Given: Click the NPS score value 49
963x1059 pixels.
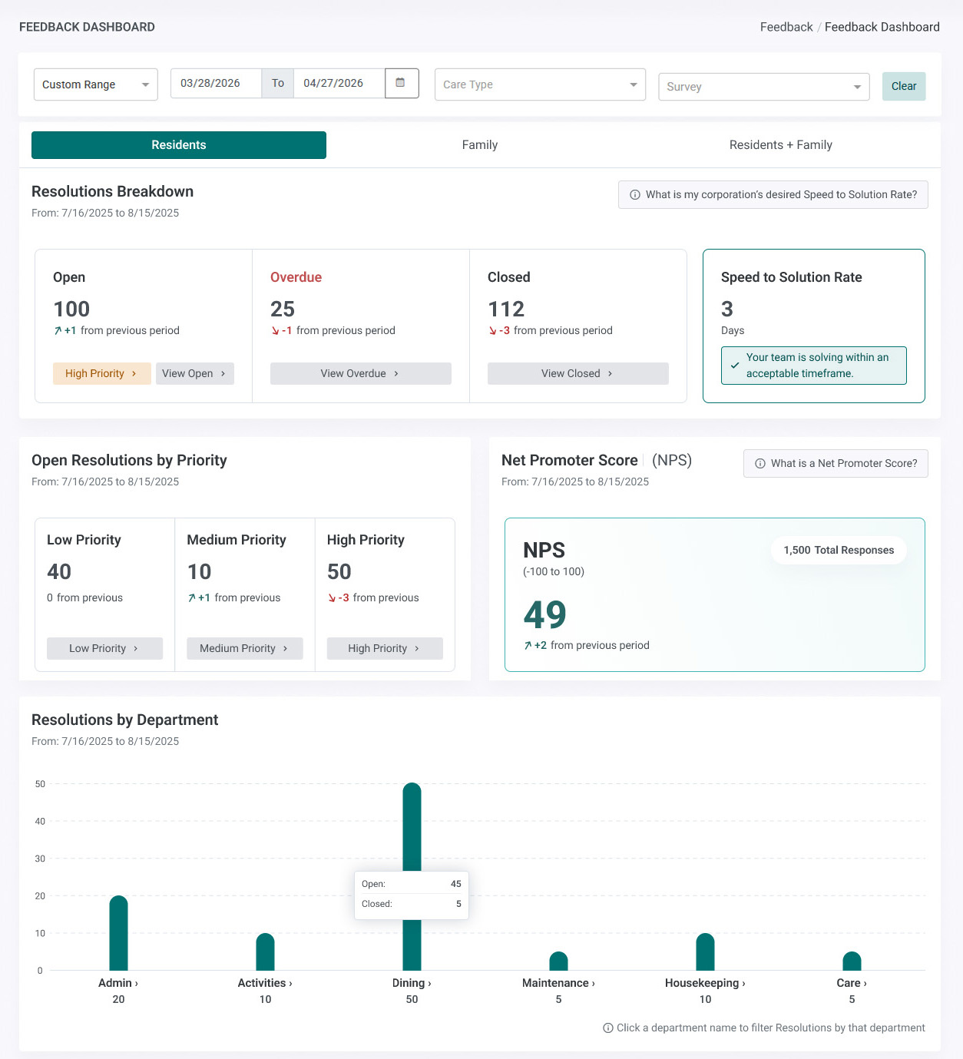Looking at the screenshot, I should [545, 614].
